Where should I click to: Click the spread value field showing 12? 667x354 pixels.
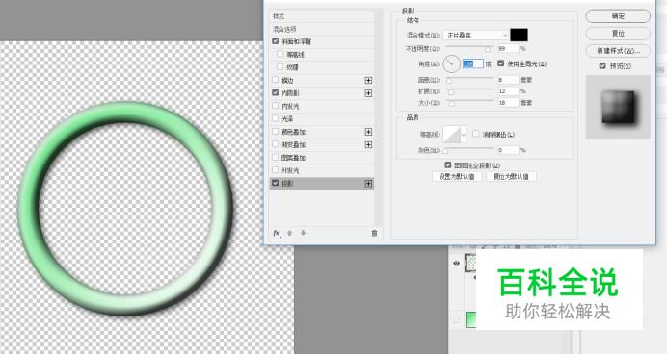pos(508,91)
